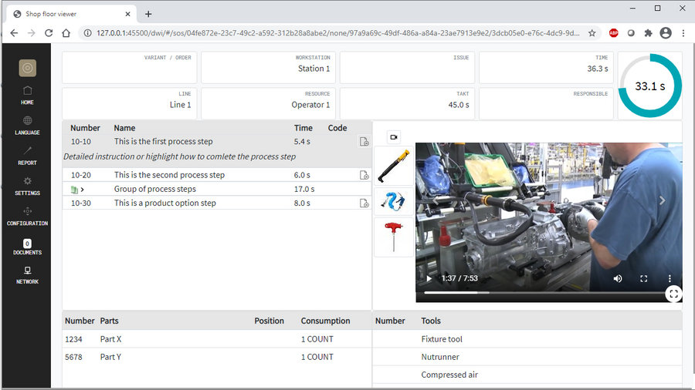This screenshot has width=695, height=390.
Task: Mute the video sound
Action: [x=618, y=278]
